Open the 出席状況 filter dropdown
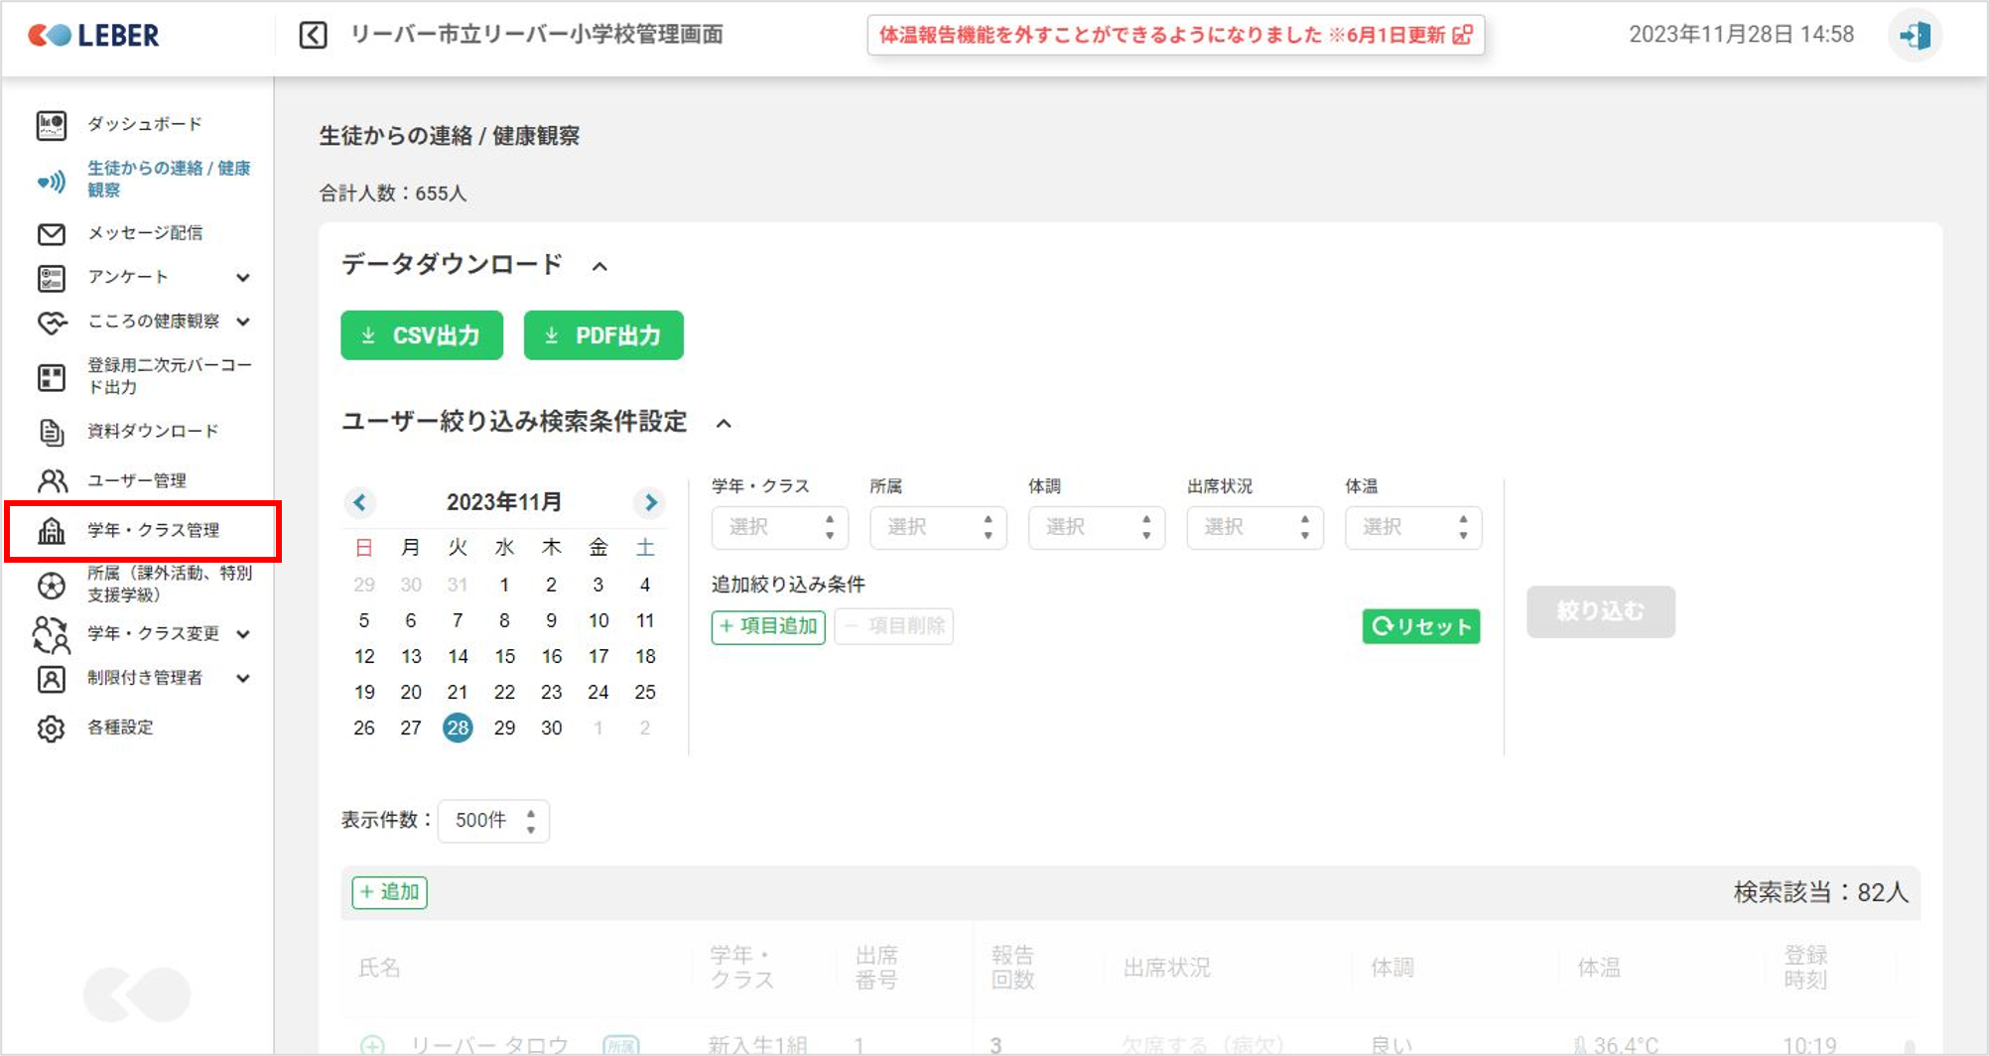 click(x=1255, y=527)
